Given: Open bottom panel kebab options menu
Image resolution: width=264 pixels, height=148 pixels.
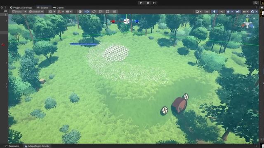Looking at the screenshot, I should [256, 146].
